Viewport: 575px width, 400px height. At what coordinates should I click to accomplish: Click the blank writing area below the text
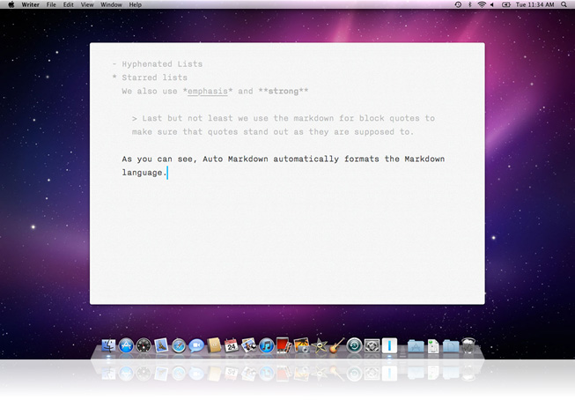[x=287, y=242]
